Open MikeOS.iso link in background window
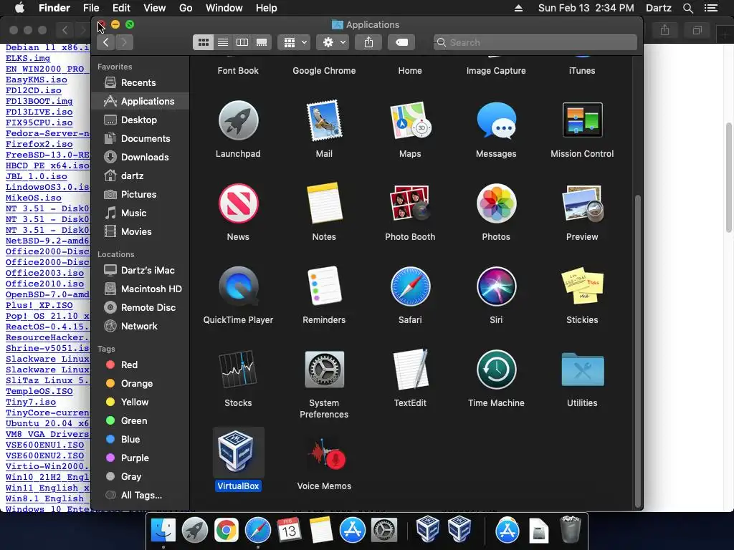This screenshot has width=734, height=550. pyautogui.click(x=34, y=198)
